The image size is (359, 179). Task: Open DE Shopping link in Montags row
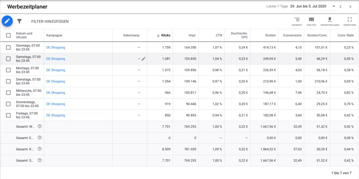[56, 70]
